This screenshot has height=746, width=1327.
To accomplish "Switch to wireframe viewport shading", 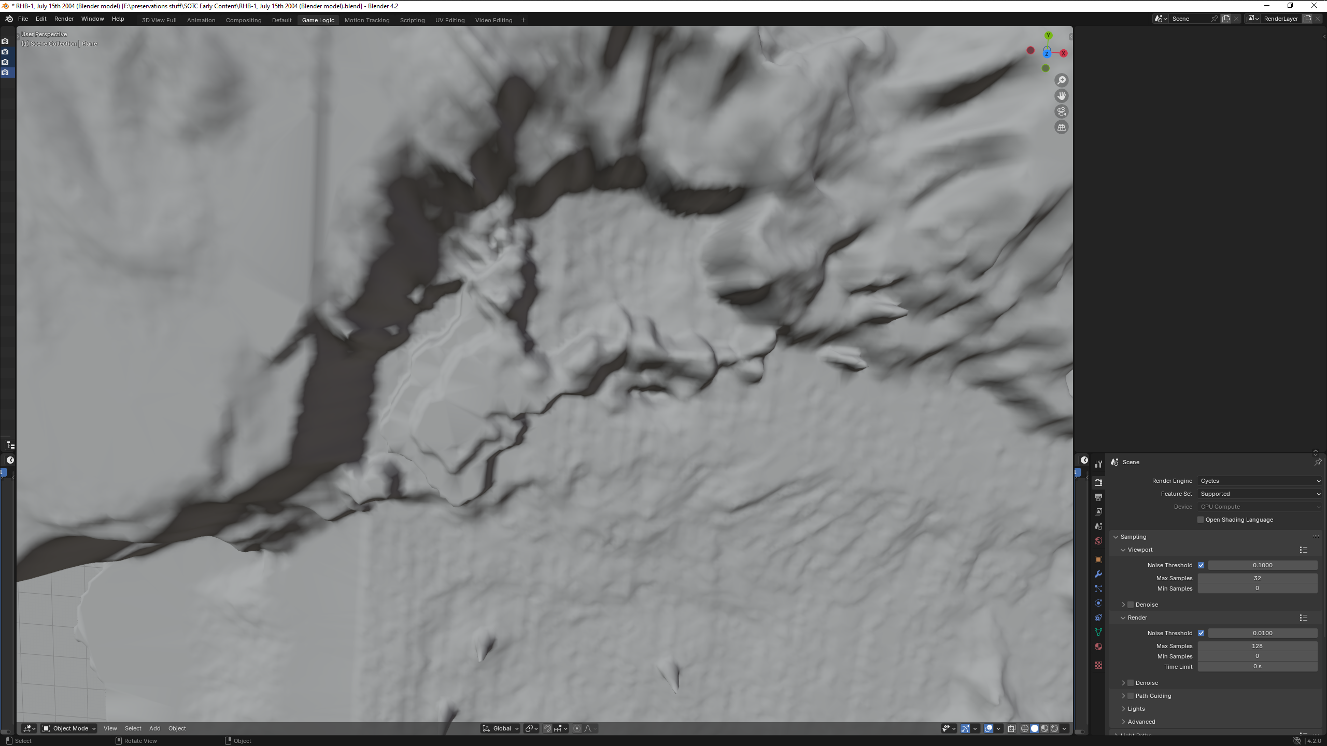I will pyautogui.click(x=1024, y=728).
